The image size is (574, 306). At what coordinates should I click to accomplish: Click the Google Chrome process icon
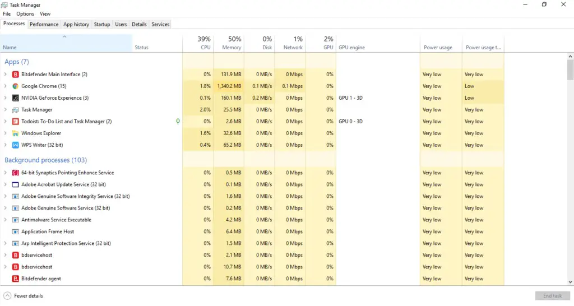pos(15,86)
